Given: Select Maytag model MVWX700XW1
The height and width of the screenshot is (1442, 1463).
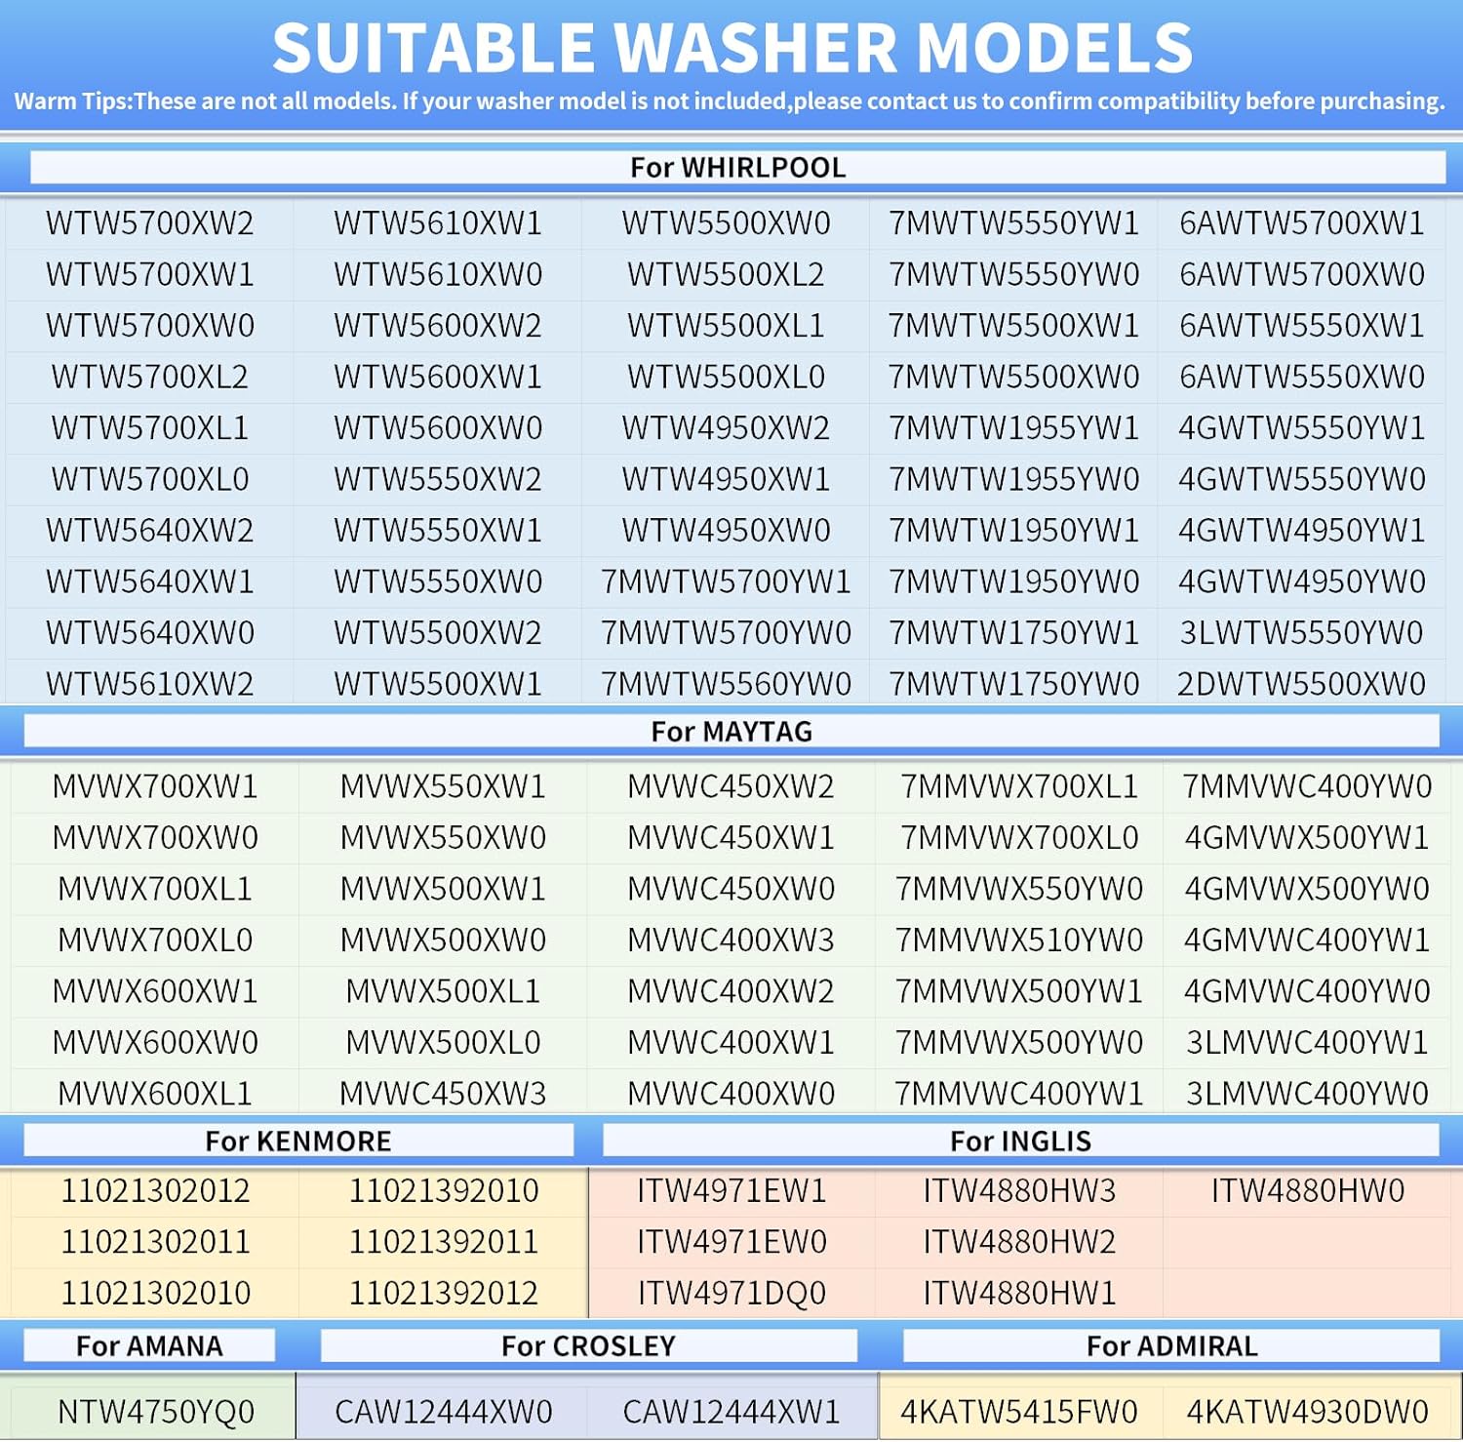Looking at the screenshot, I should coord(155,786).
